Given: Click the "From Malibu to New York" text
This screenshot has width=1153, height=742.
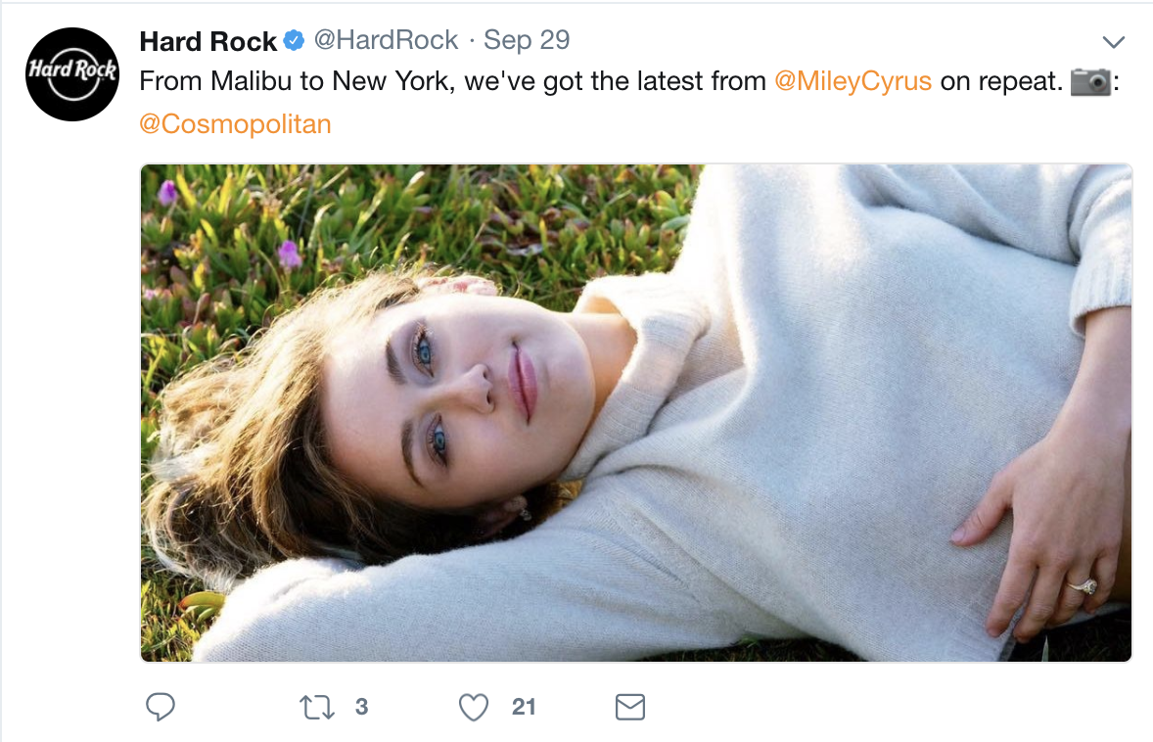Looking at the screenshot, I should [x=294, y=81].
